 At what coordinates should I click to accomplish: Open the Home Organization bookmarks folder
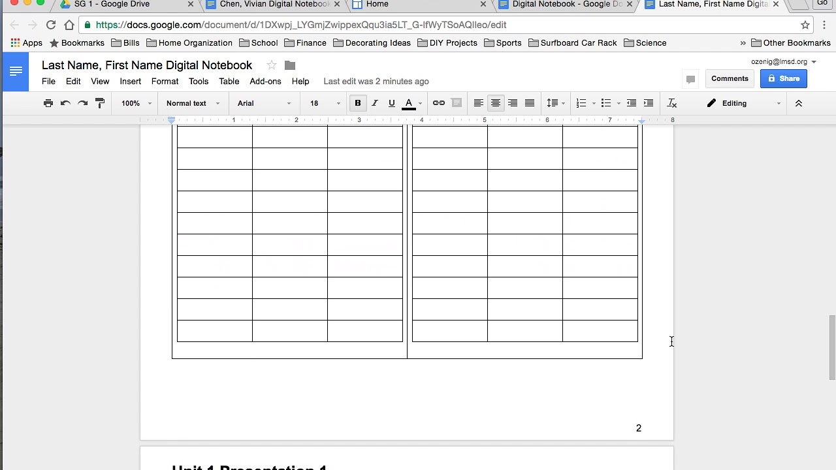coord(189,43)
